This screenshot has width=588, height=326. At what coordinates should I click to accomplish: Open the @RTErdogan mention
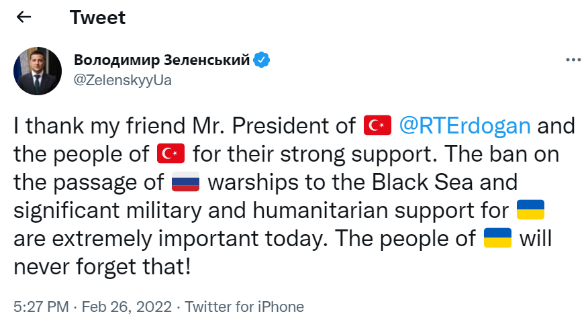click(464, 125)
